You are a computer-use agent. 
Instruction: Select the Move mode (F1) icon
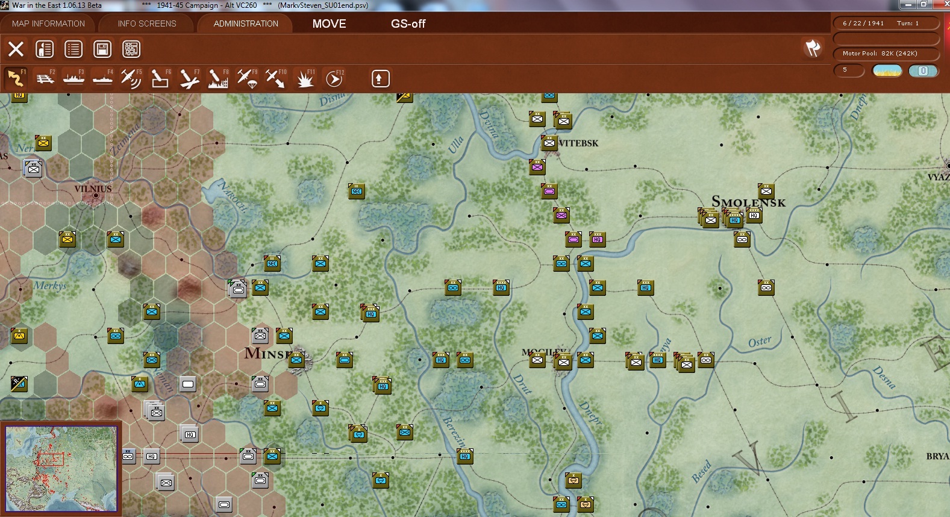[16, 78]
